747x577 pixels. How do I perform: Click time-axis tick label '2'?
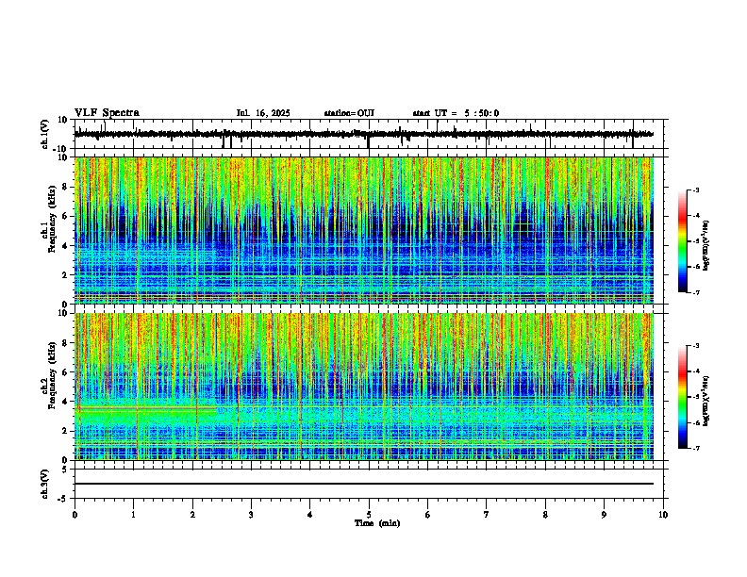click(x=192, y=515)
